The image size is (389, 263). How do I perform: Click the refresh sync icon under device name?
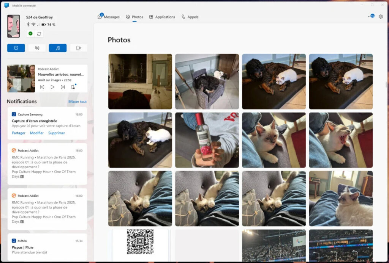pos(39,34)
